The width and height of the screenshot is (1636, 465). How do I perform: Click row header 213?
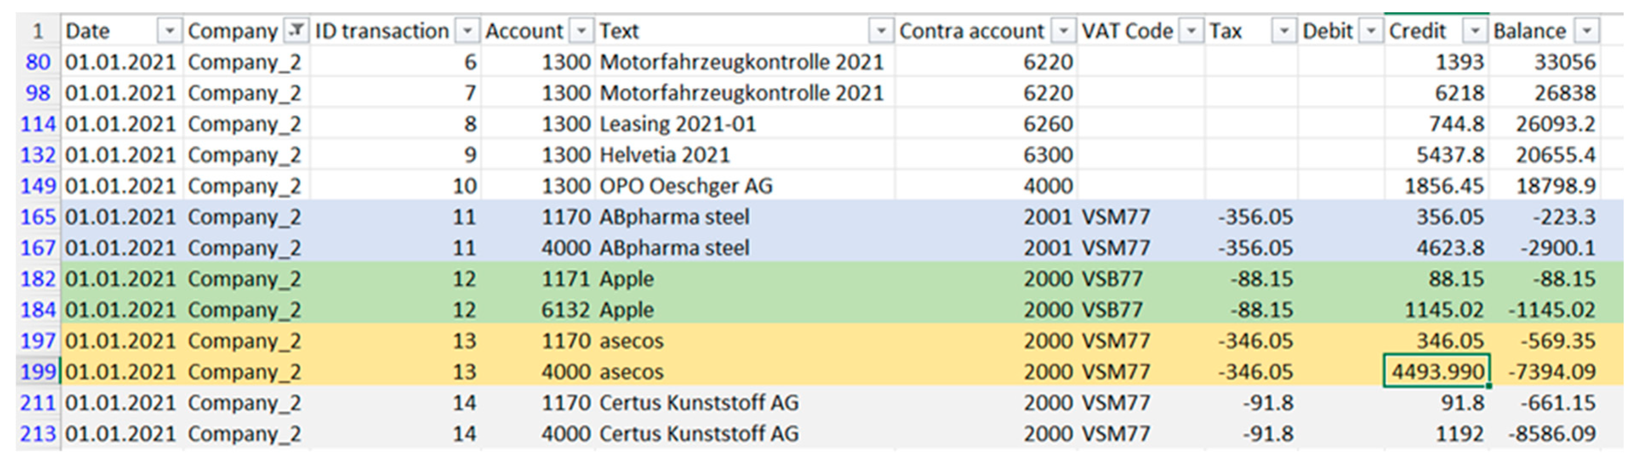point(38,433)
